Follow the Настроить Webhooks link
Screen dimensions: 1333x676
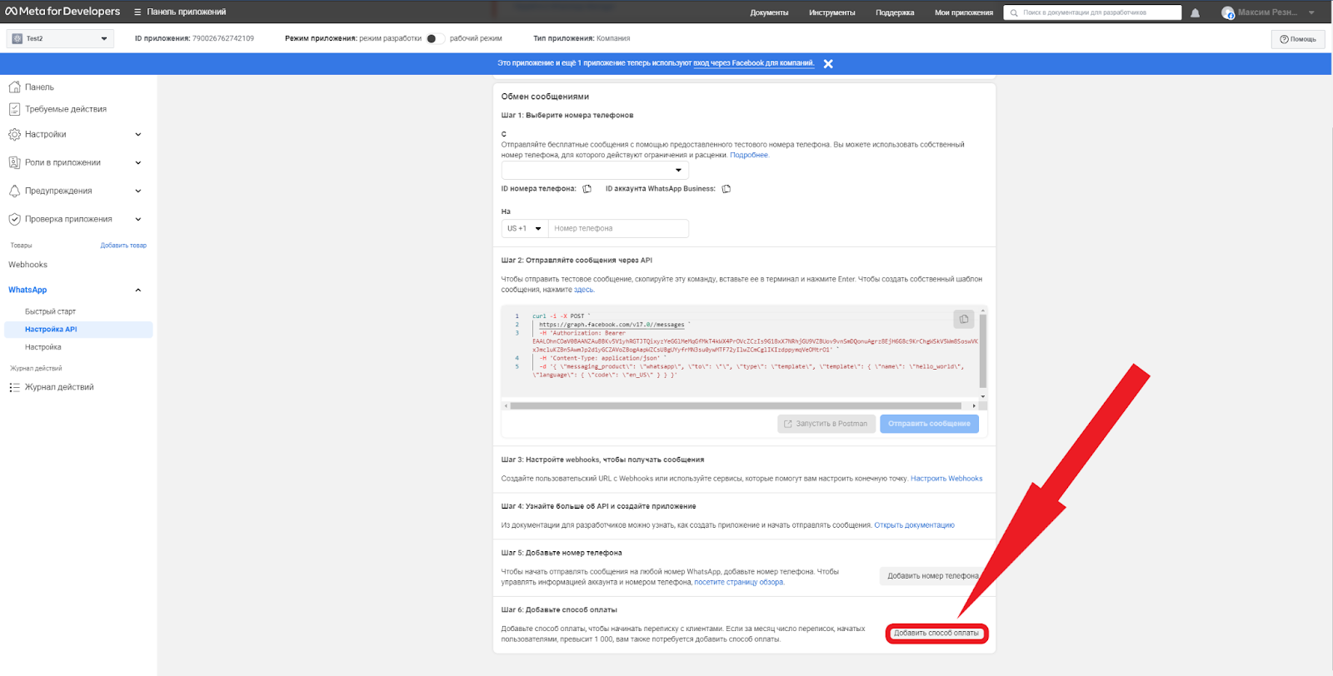946,479
